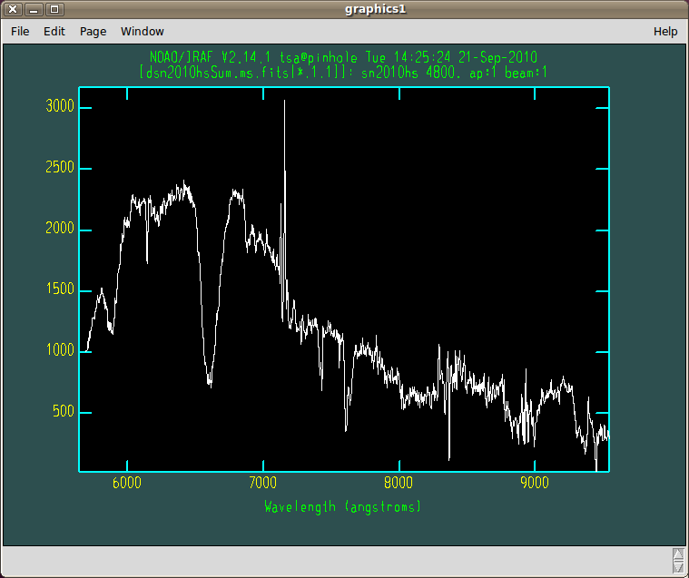
Task: Click the bottom of the deep dip near 6600 angstroms
Action: pyautogui.click(x=210, y=383)
